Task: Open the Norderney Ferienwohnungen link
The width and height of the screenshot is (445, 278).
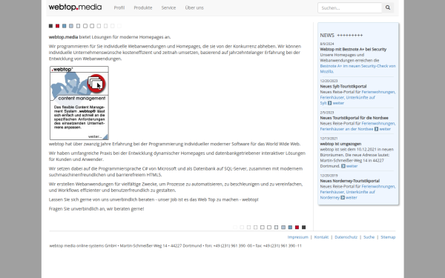Action: coord(357,192)
